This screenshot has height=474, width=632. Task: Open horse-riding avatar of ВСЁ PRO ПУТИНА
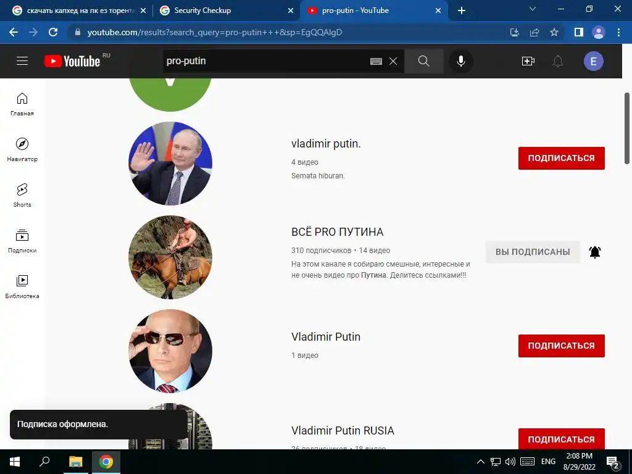tap(170, 257)
